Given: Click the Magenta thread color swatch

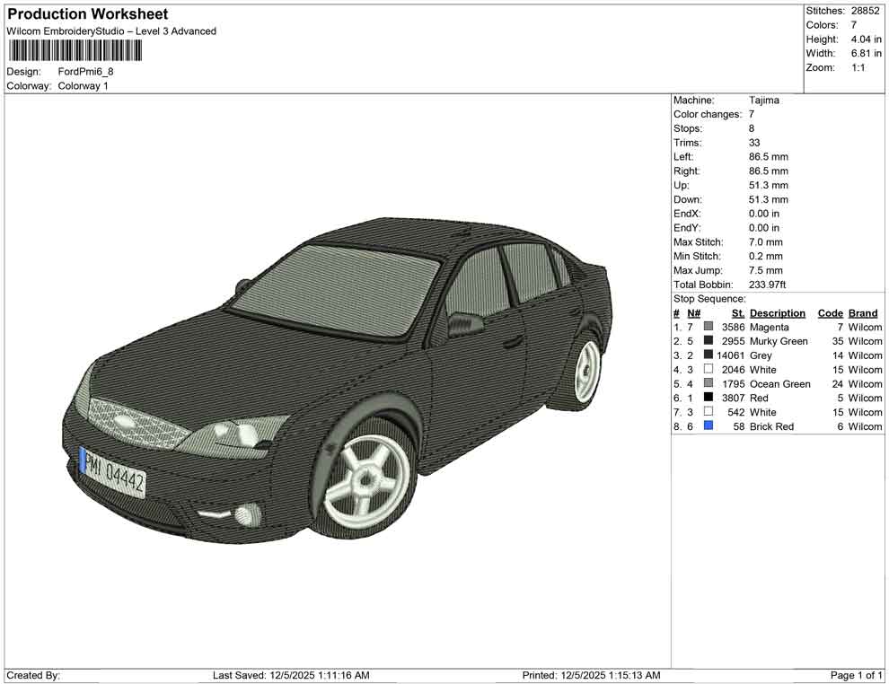Looking at the screenshot, I should (x=709, y=328).
